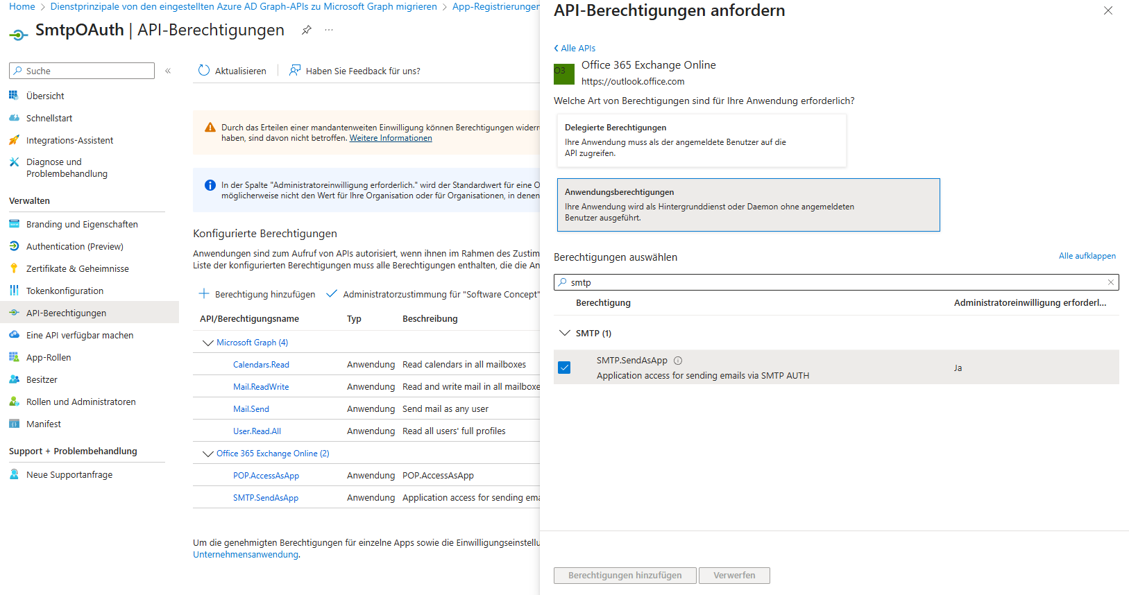The width and height of the screenshot is (1129, 595).
Task: Open the feedback icon in toolbar
Action: point(295,71)
